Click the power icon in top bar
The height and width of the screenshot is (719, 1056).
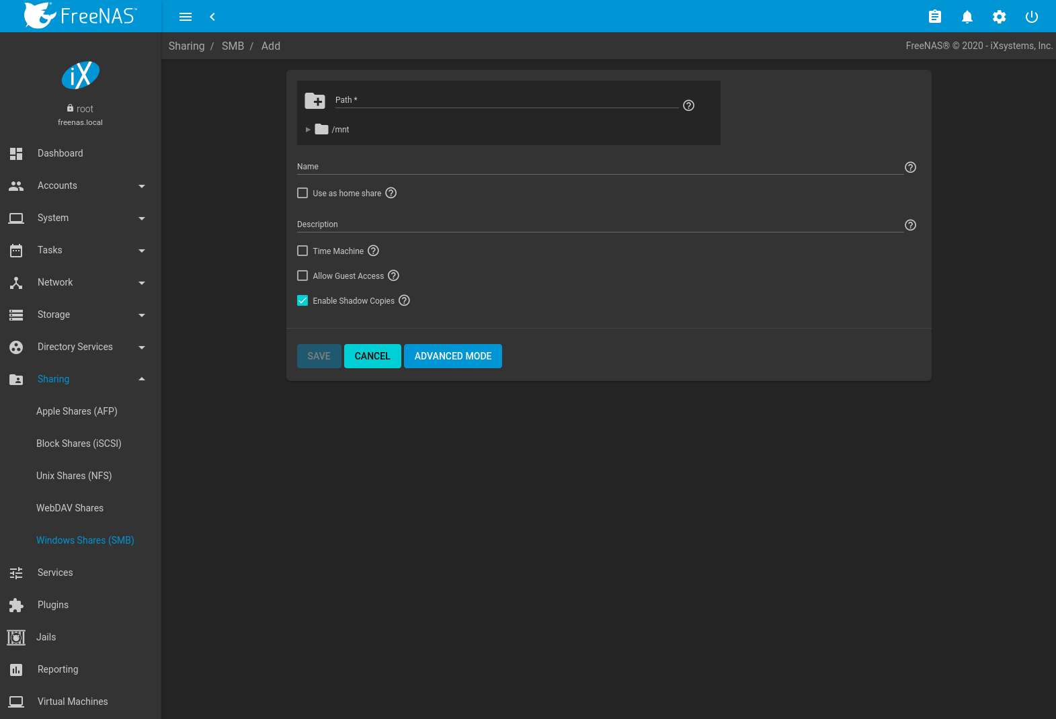1031,17
